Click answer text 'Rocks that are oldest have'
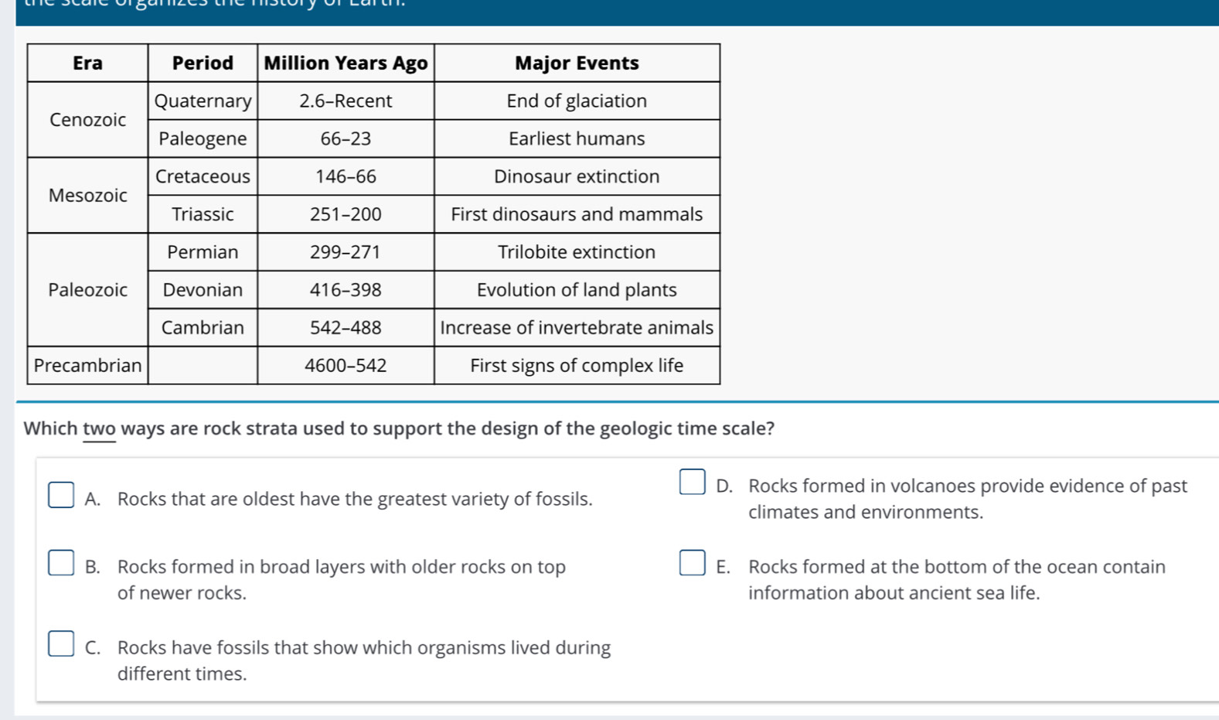The height and width of the screenshot is (720, 1219). tap(355, 499)
